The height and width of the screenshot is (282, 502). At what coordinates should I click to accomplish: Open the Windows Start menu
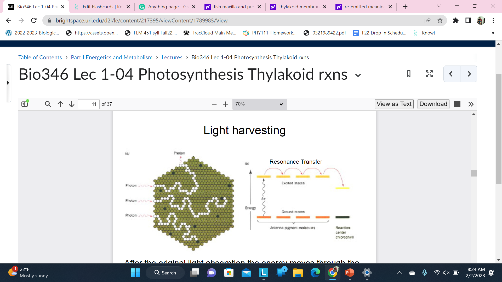point(135,273)
